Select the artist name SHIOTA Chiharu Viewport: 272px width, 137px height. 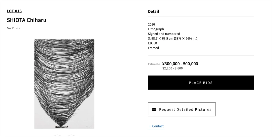[x=26, y=20]
